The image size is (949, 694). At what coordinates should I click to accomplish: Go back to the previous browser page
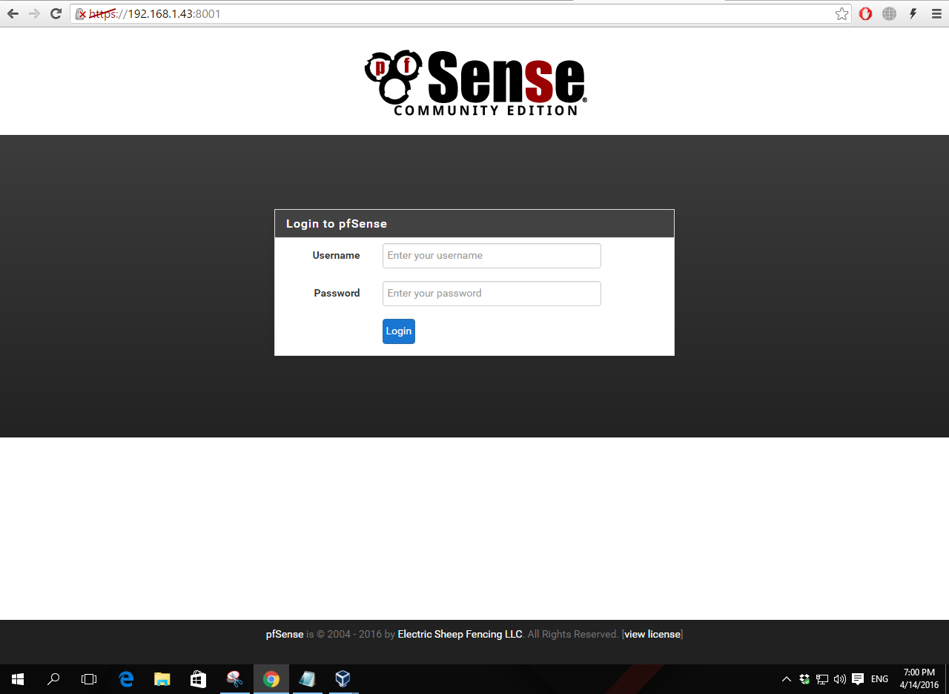[x=13, y=14]
